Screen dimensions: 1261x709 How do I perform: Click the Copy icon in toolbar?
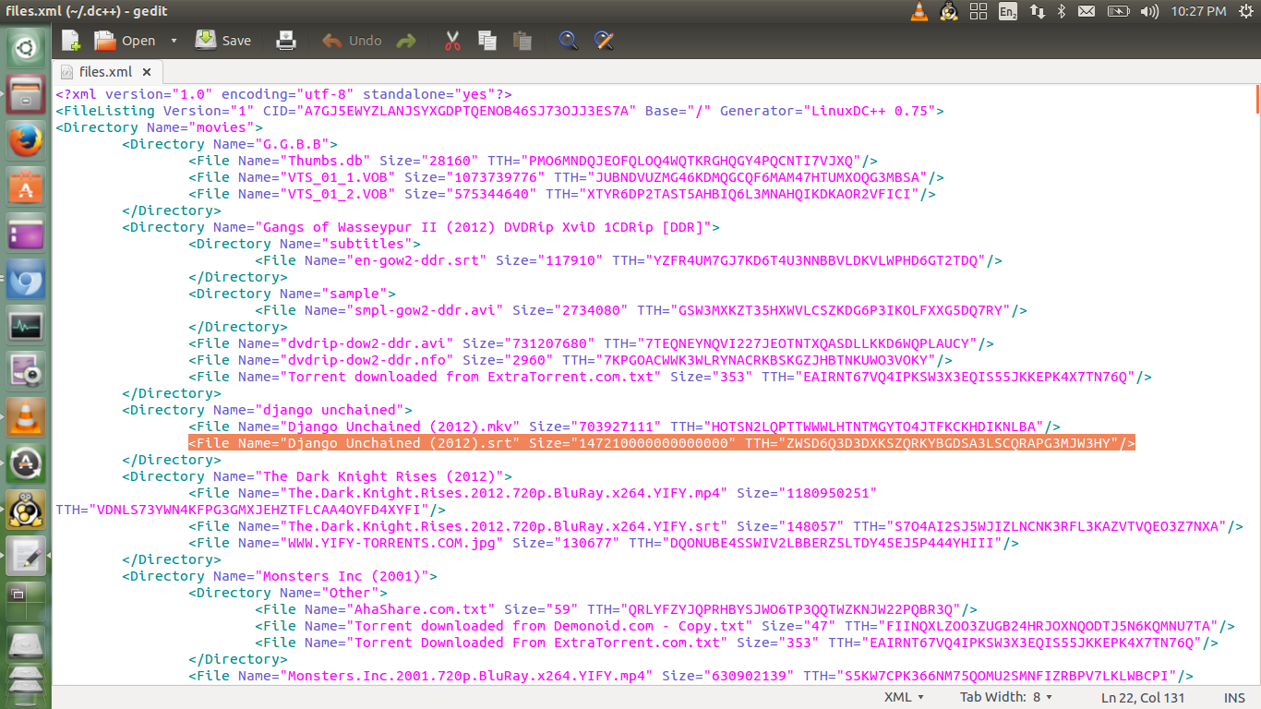(x=487, y=41)
